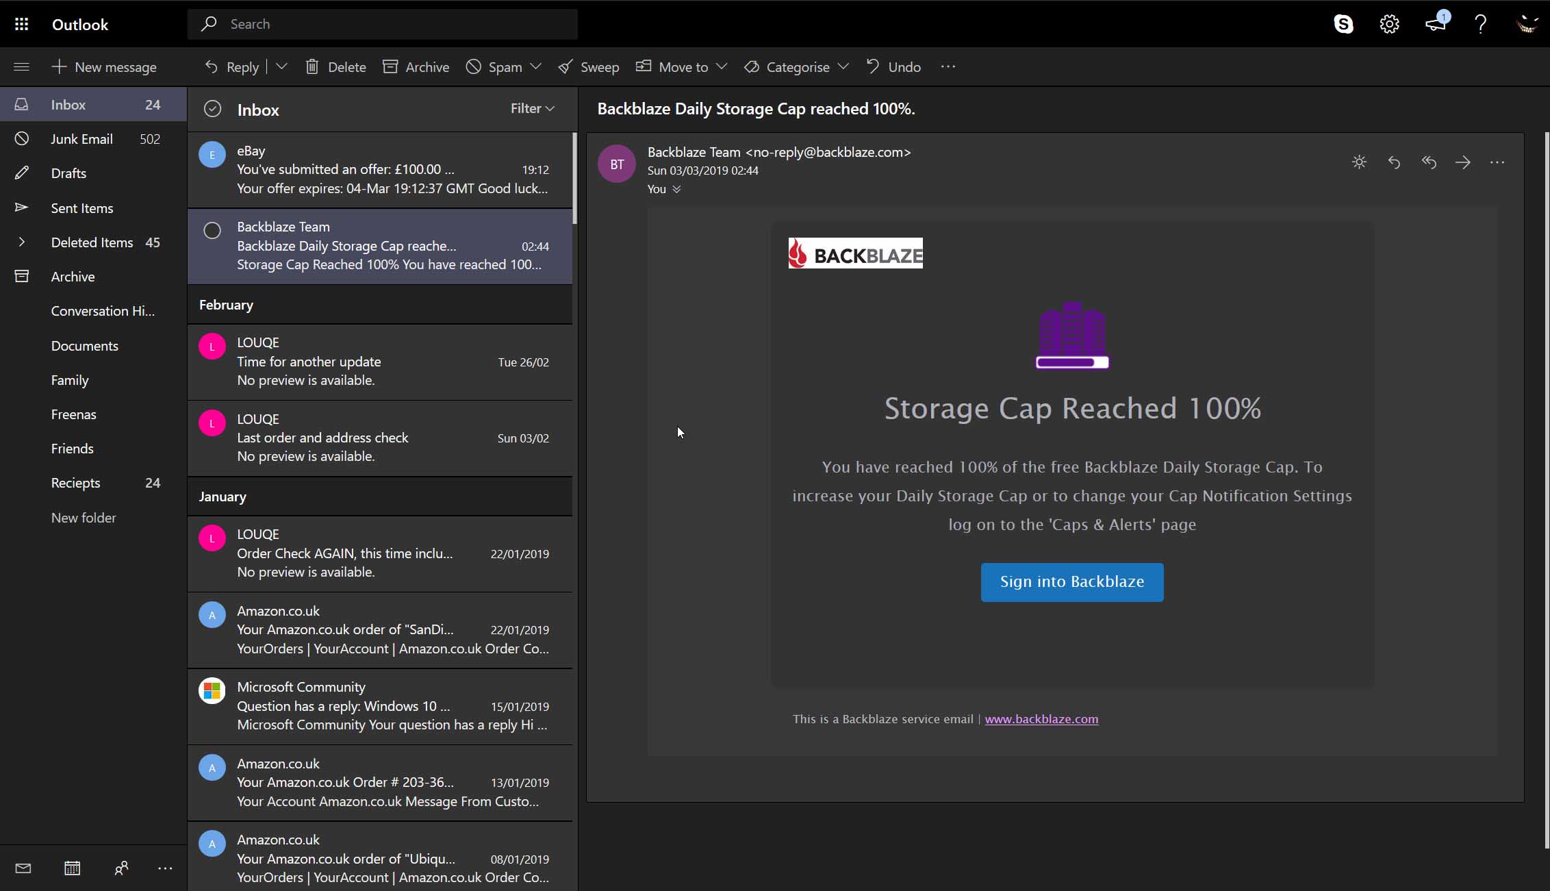Toggle the light mode sun icon on message

1359,162
